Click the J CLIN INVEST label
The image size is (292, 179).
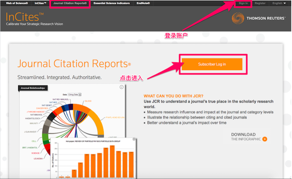30,132
